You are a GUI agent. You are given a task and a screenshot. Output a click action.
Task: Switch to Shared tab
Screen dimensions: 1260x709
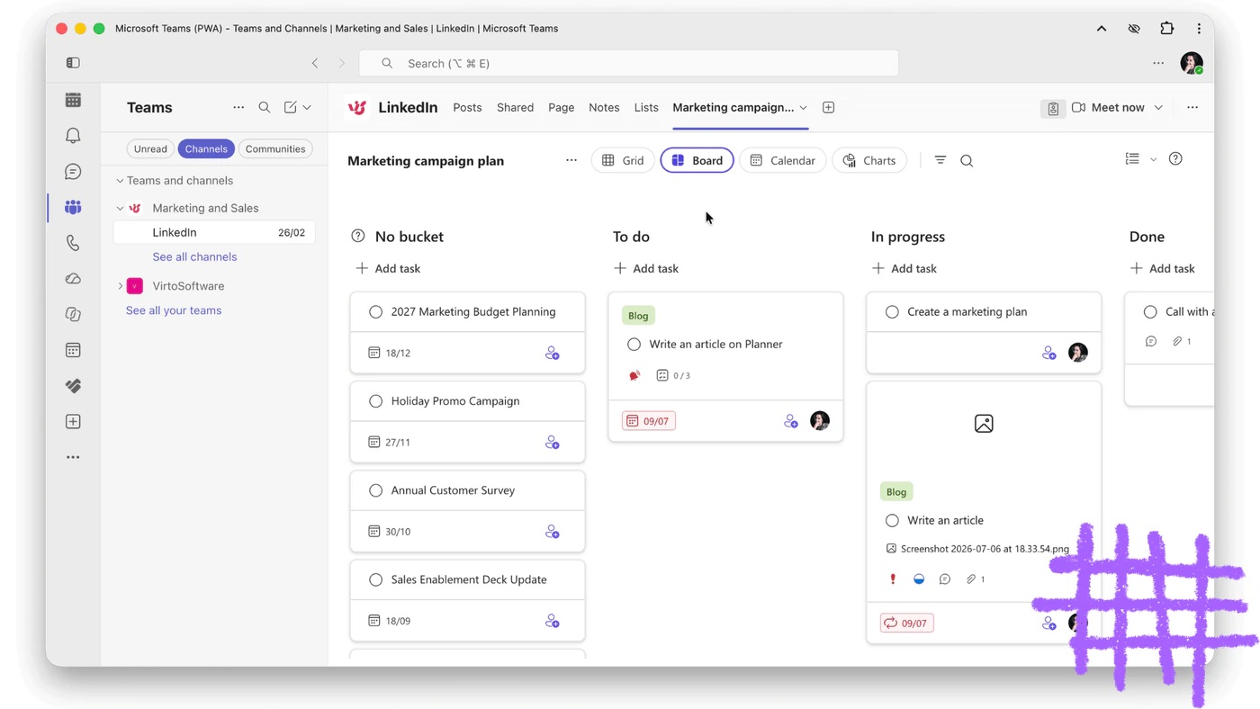click(515, 107)
